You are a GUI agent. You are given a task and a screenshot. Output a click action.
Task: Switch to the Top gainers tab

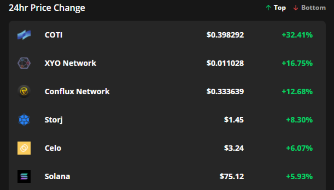tap(276, 8)
